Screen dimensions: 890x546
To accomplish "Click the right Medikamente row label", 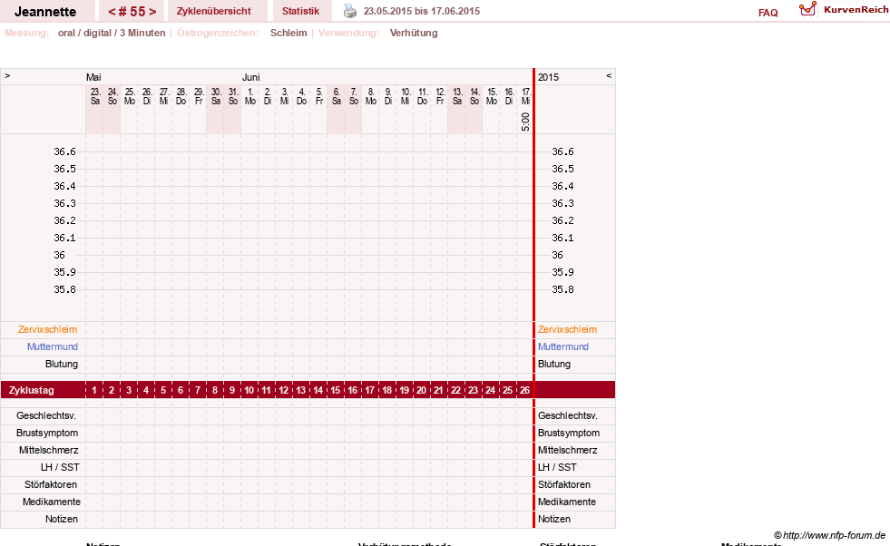I will (x=567, y=502).
